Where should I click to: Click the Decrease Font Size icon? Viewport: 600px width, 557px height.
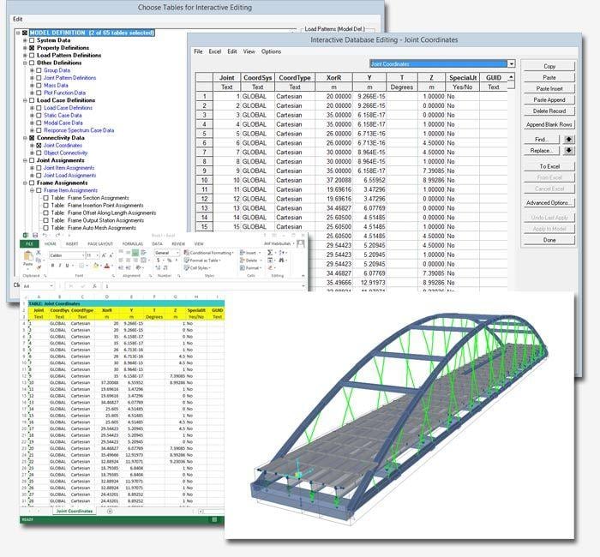pyautogui.click(x=111, y=255)
